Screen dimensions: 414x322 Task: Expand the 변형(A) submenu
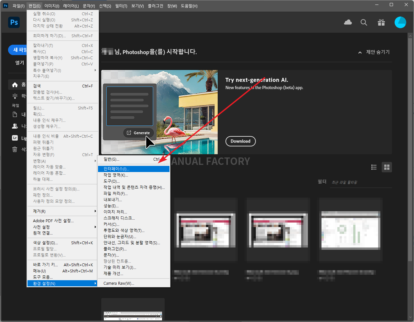(62, 161)
